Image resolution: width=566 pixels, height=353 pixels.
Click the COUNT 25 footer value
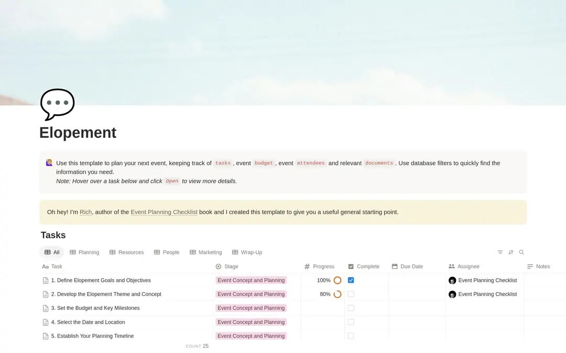[197, 346]
